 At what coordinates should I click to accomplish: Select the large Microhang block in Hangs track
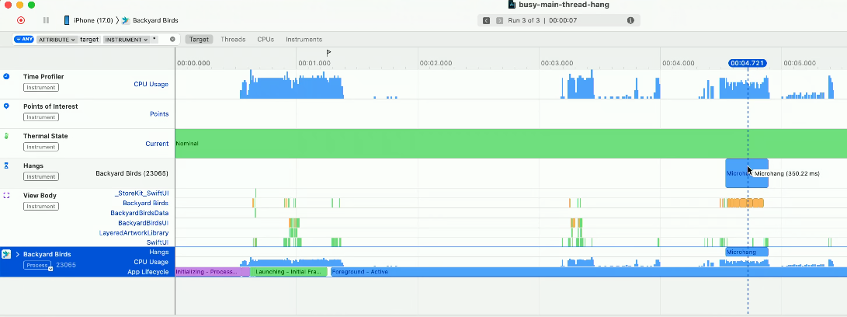tap(747, 173)
